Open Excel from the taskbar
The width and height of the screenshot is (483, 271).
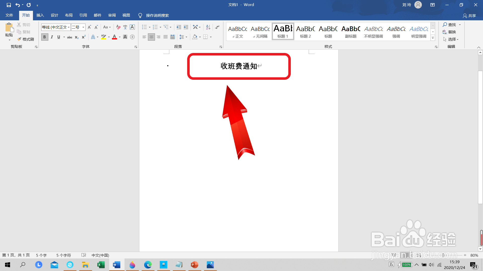click(x=101, y=265)
